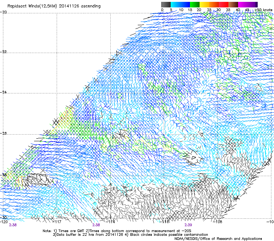This screenshot has width=274, height=241.
Task: Click the legend label '25'
Action: tap(209, 10)
